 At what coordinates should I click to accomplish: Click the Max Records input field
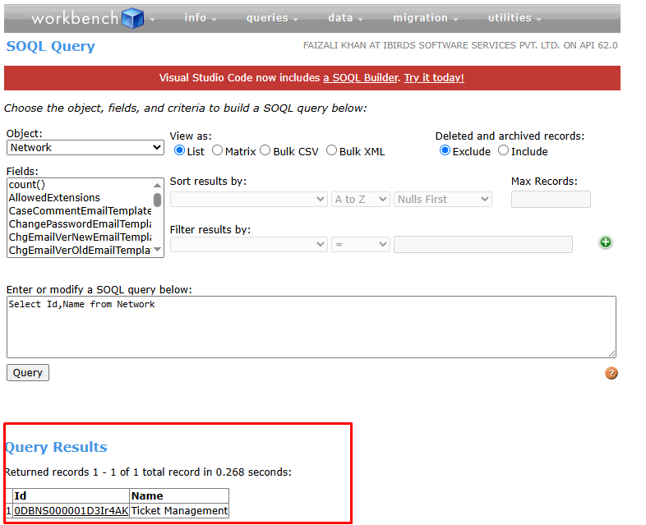click(550, 200)
